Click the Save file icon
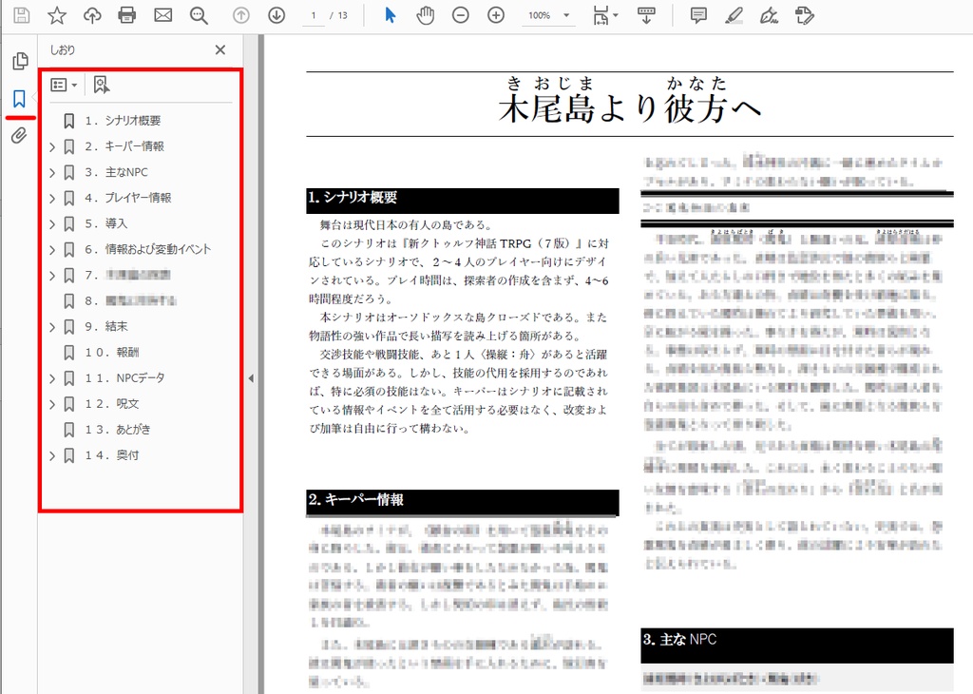 click(x=21, y=15)
